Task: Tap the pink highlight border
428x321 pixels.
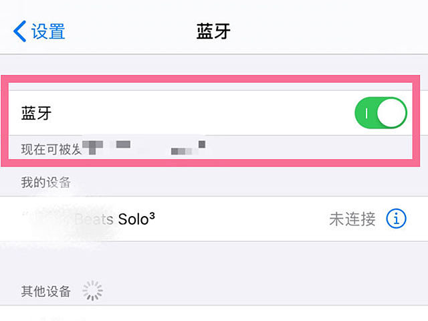Action: 210,79
